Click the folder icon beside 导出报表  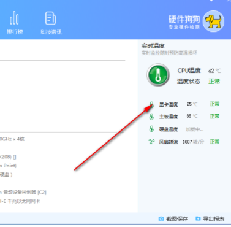pyautogui.click(x=198, y=218)
